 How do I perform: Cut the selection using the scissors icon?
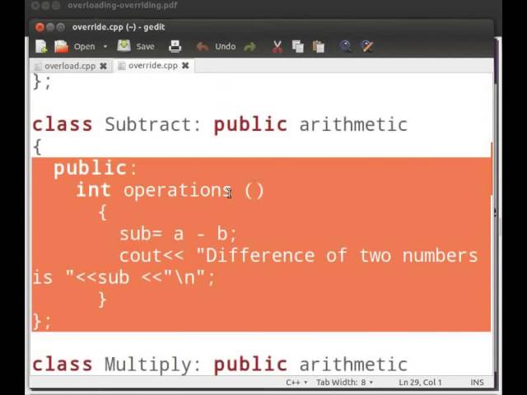(277, 46)
